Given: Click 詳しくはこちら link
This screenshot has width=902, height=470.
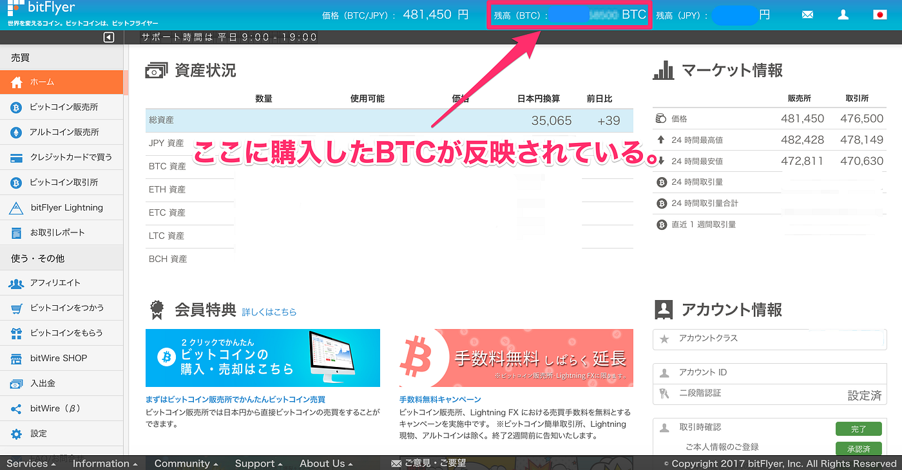Looking at the screenshot, I should coord(269,312).
